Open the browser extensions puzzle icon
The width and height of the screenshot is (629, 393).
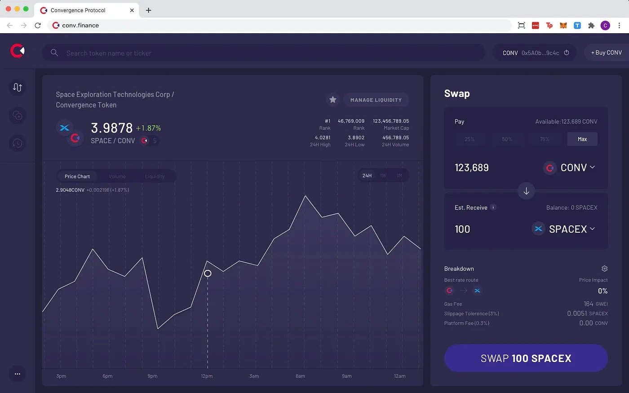pos(591,26)
